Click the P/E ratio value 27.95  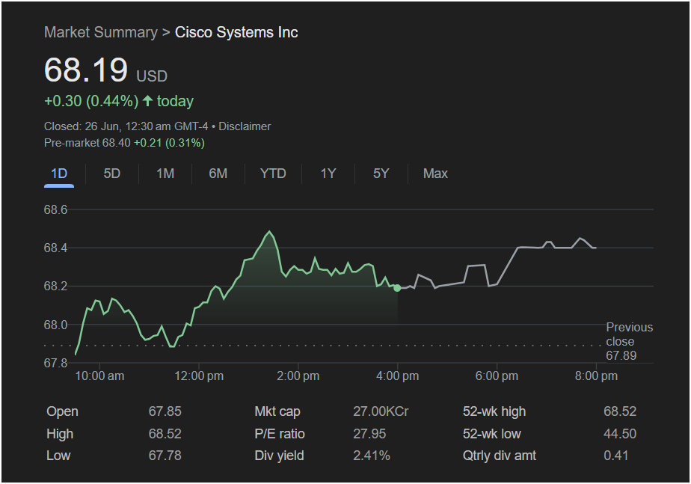point(369,434)
